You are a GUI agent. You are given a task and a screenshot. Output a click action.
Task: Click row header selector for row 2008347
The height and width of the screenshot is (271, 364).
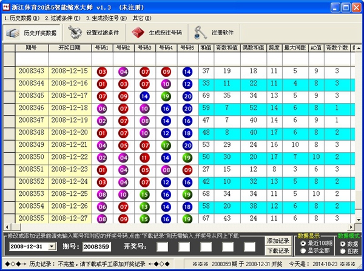9,121
